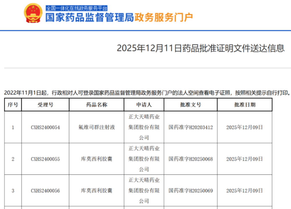Click the applicant cell in row 1
The height and width of the screenshot is (209, 291).
(144, 127)
